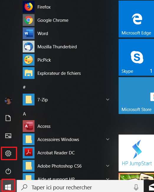The height and width of the screenshot is (192, 154).
Task: Click Adobe Photoshop CS6 folder icon
Action: (x=29, y=166)
